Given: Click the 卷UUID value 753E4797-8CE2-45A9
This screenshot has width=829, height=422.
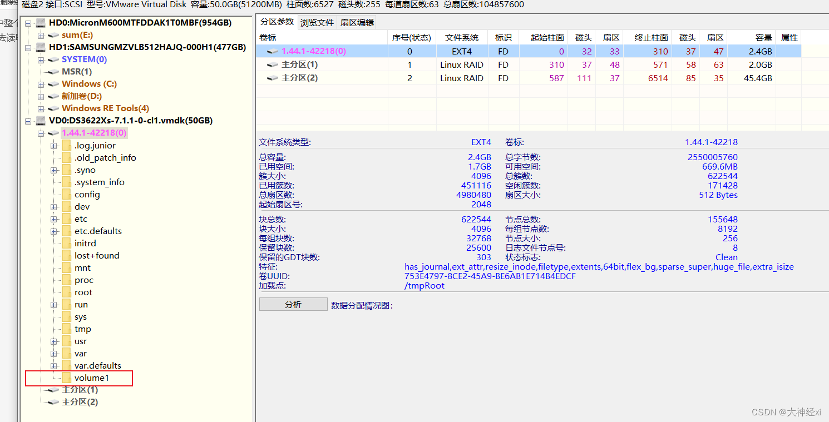Looking at the screenshot, I should [490, 276].
